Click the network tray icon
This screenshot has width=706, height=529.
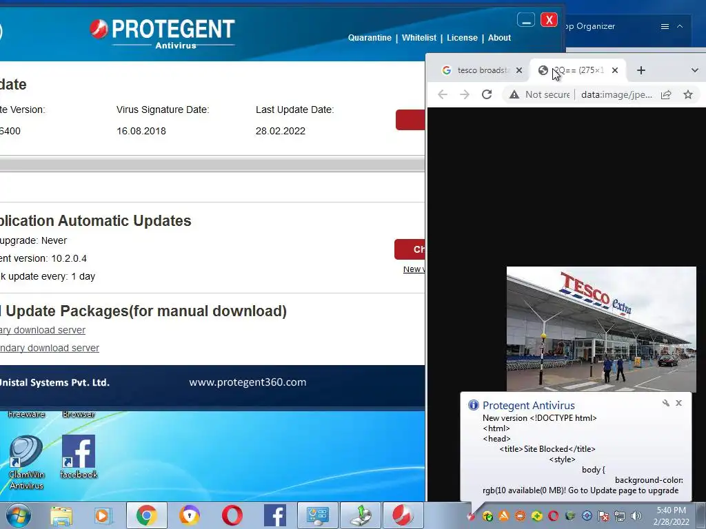pyautogui.click(x=620, y=516)
